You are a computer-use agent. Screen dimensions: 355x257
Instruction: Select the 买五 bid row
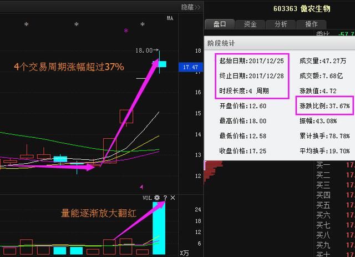(336, 205)
